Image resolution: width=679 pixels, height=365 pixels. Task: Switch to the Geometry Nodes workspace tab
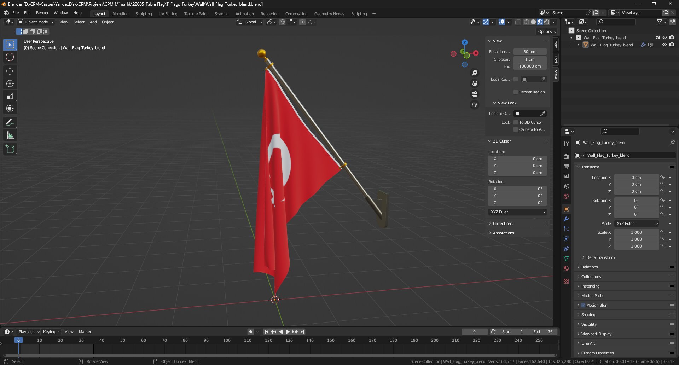click(329, 14)
